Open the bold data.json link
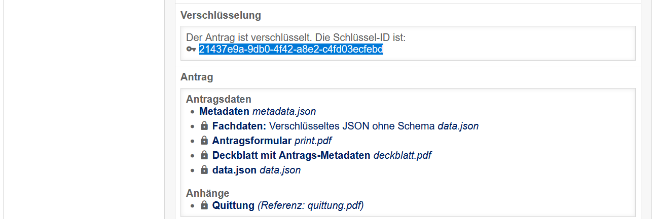The width and height of the screenshot is (656, 219). pyautogui.click(x=234, y=170)
